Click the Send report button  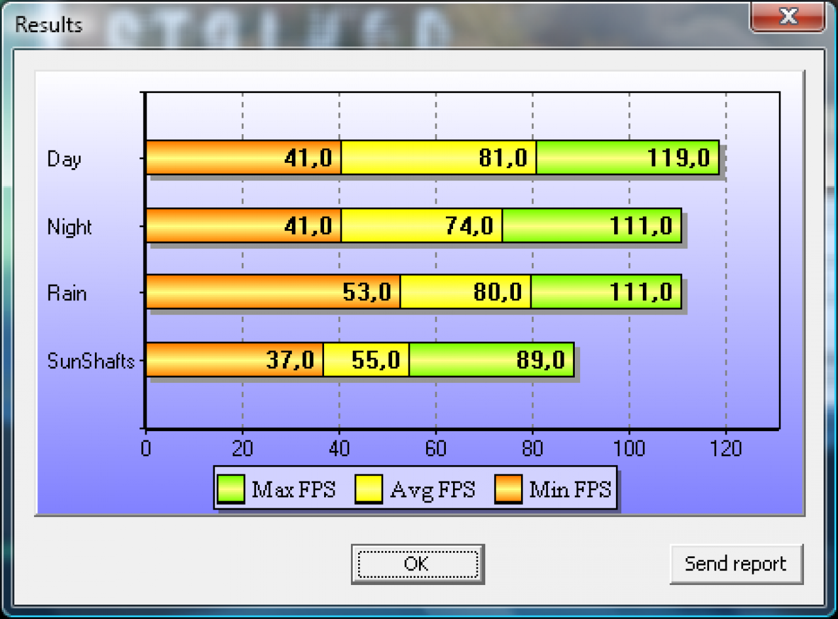[x=736, y=563]
